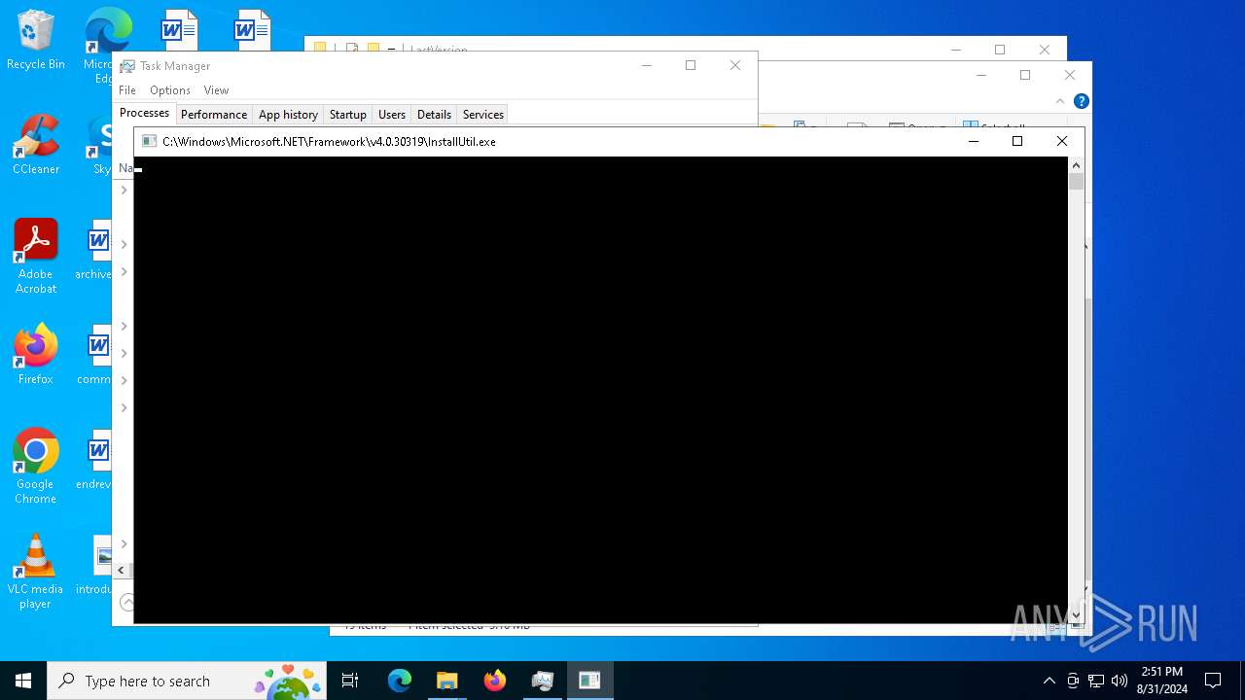Maximize the Task Manager window

[691, 65]
